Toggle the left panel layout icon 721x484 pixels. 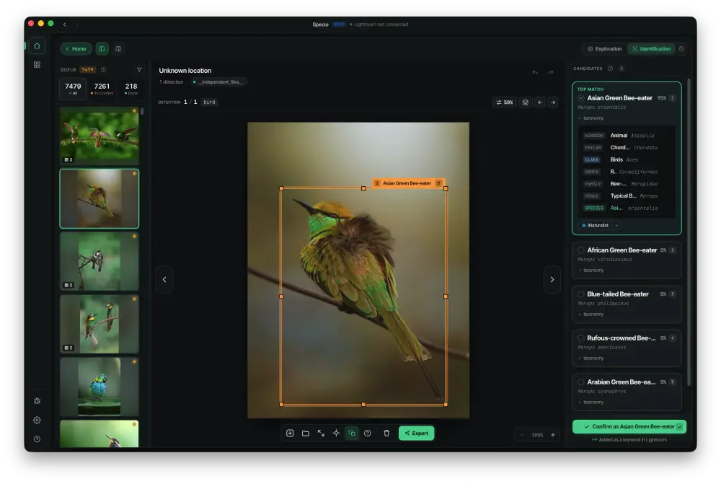102,49
